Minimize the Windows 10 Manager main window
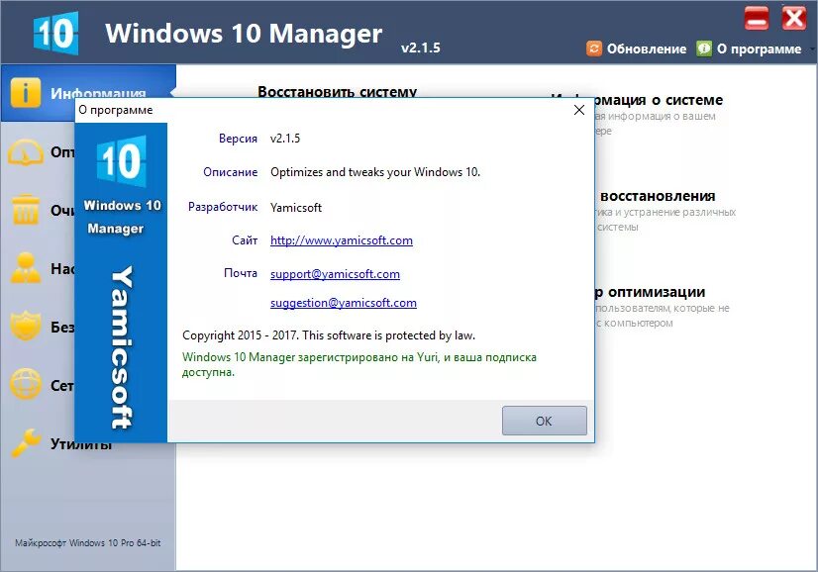The height and width of the screenshot is (572, 818). pyautogui.click(x=757, y=19)
